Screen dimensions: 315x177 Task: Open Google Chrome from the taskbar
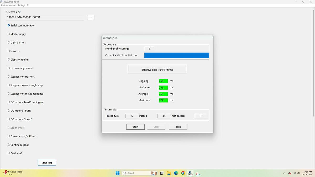pos(183,173)
